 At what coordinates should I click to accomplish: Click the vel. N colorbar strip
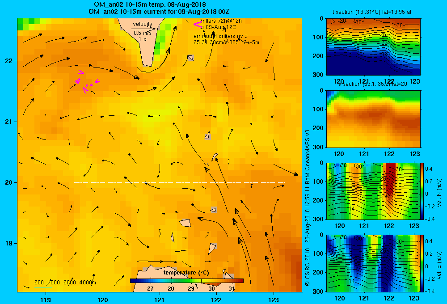(422, 191)
